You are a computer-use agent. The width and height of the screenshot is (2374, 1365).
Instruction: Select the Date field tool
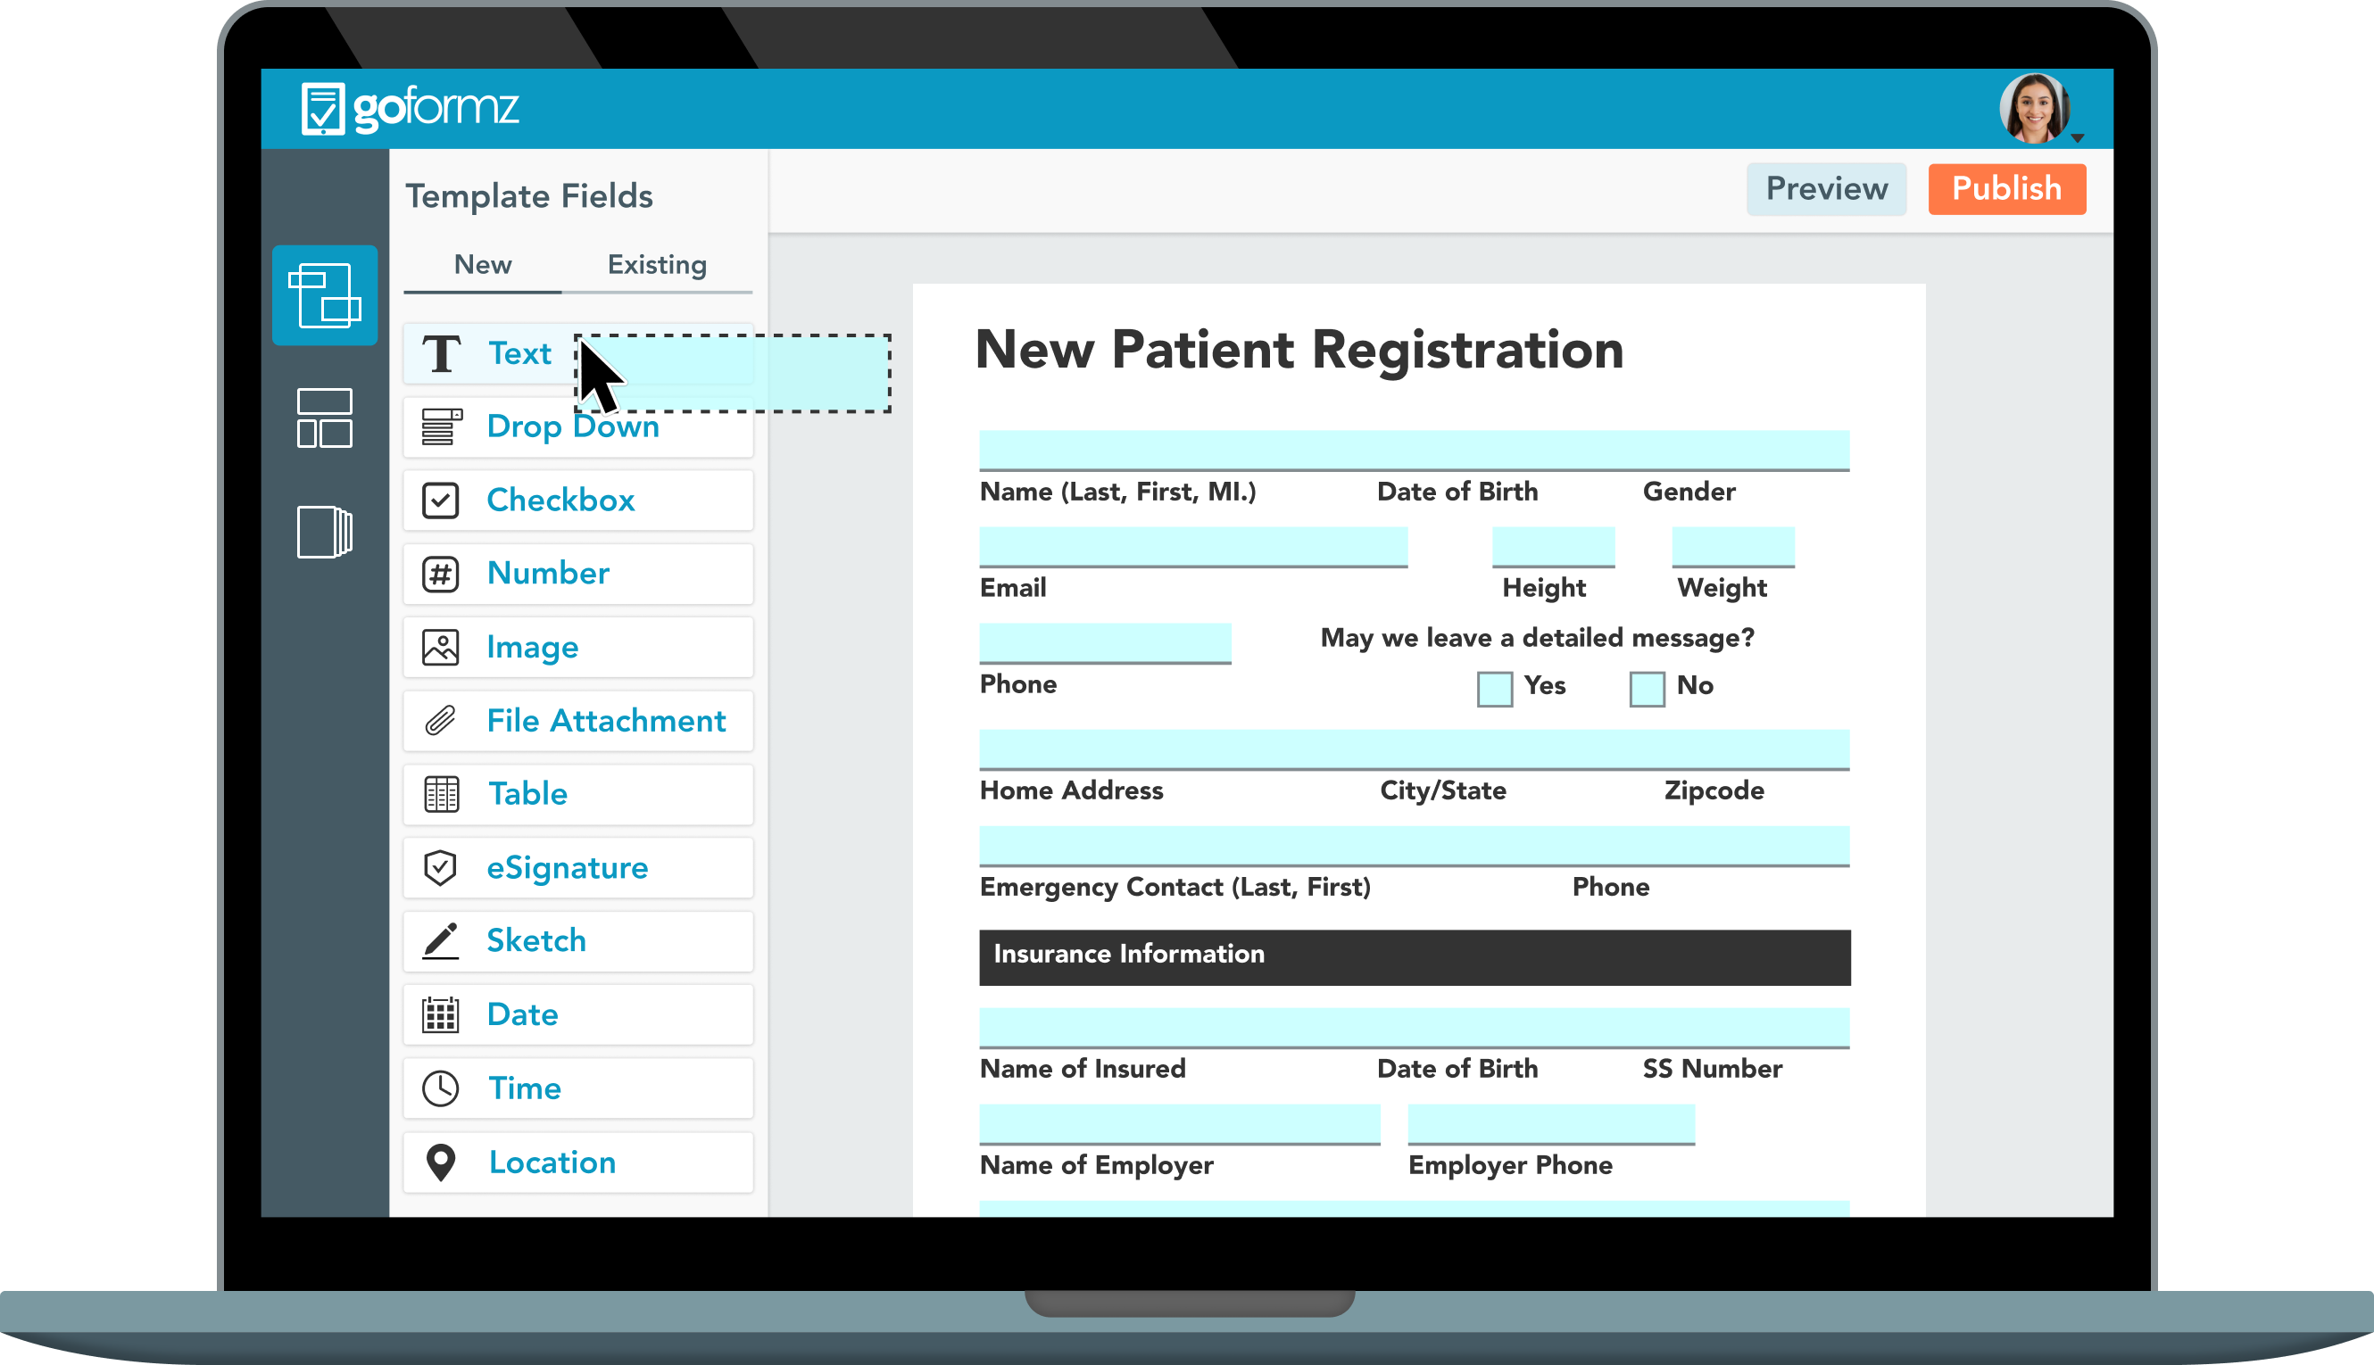[x=522, y=1013]
